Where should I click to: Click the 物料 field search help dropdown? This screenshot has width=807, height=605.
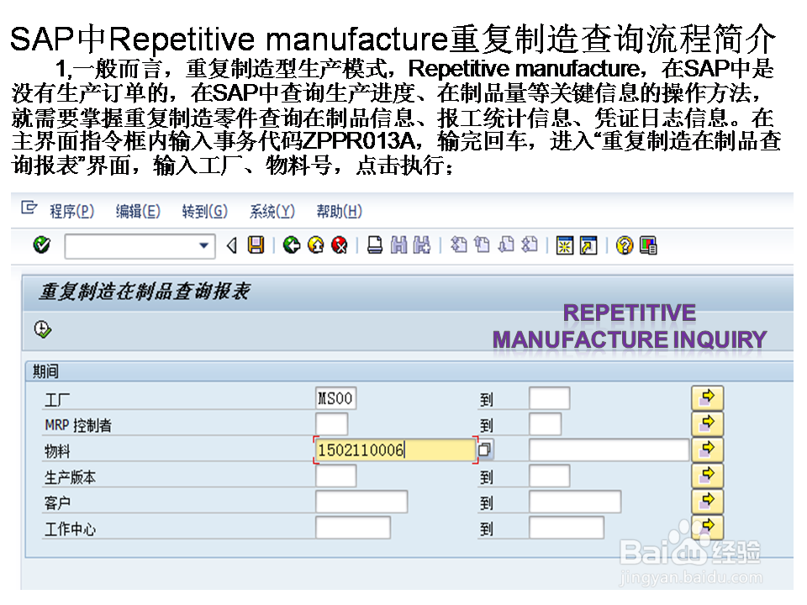[x=485, y=450]
